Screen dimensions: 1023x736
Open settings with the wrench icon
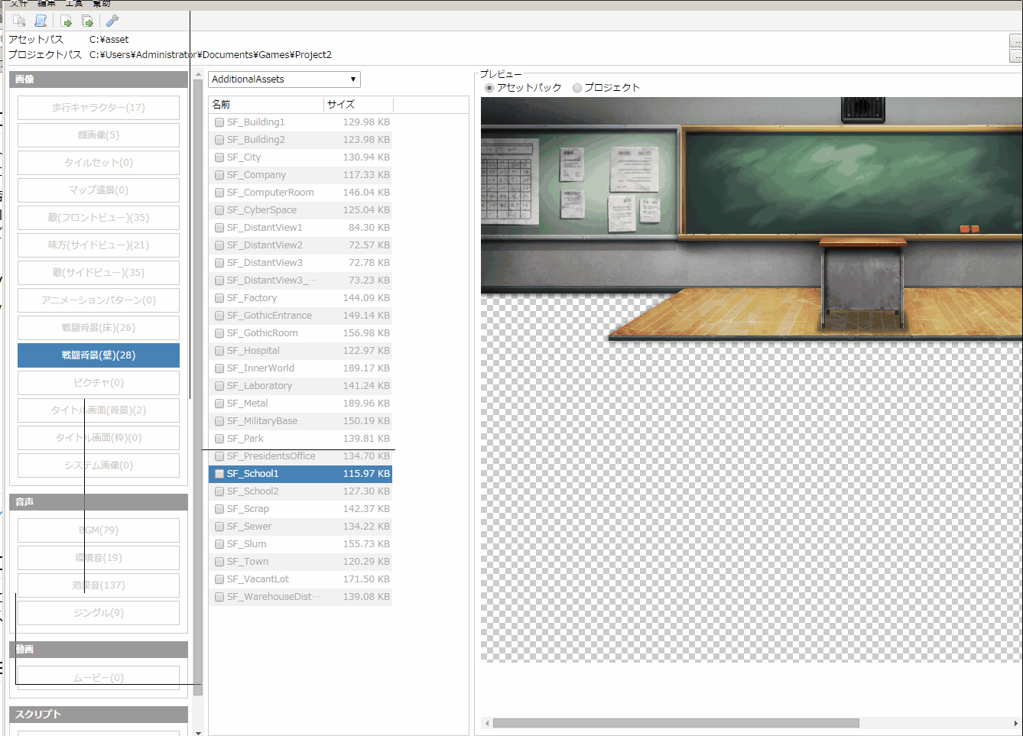pyautogui.click(x=112, y=21)
